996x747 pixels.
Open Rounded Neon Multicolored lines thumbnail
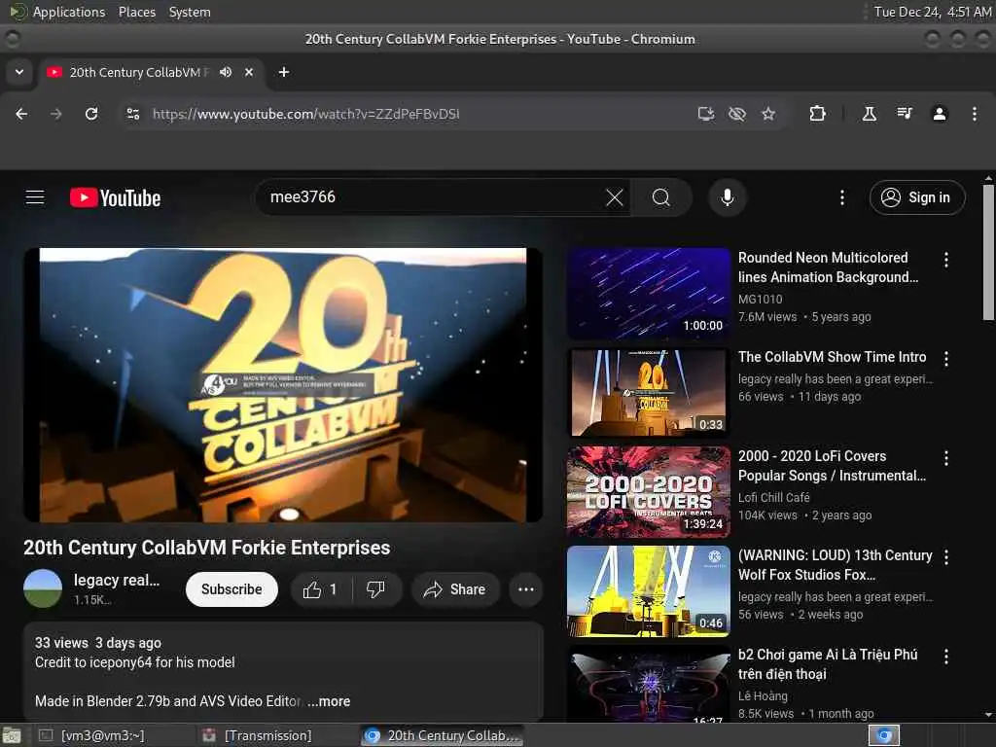point(649,293)
